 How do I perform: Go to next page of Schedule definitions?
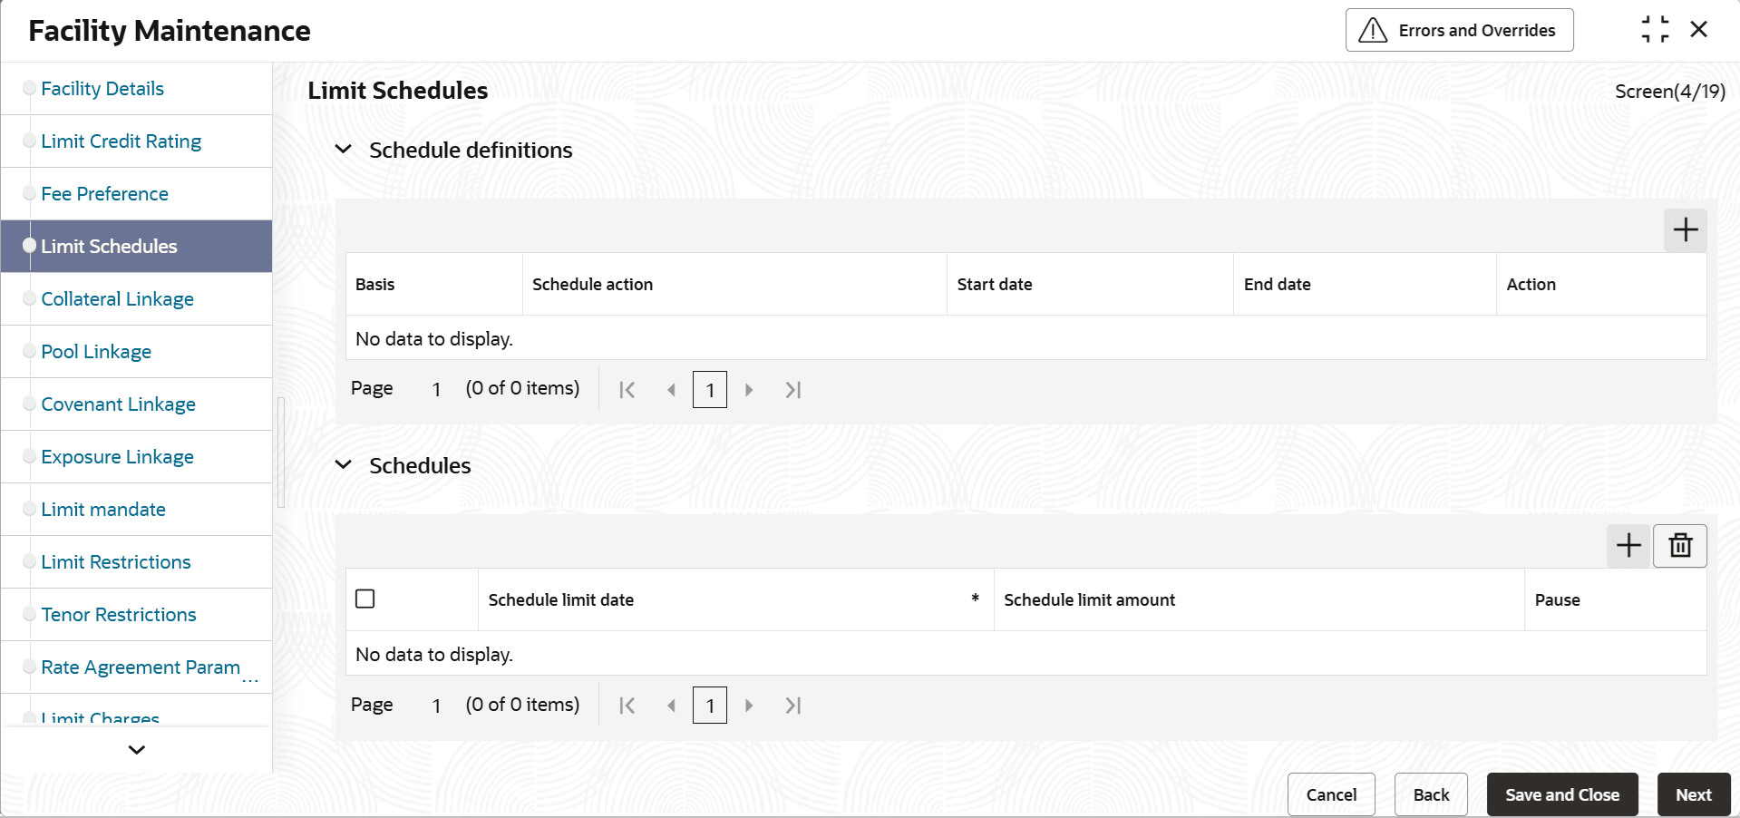pos(749,390)
